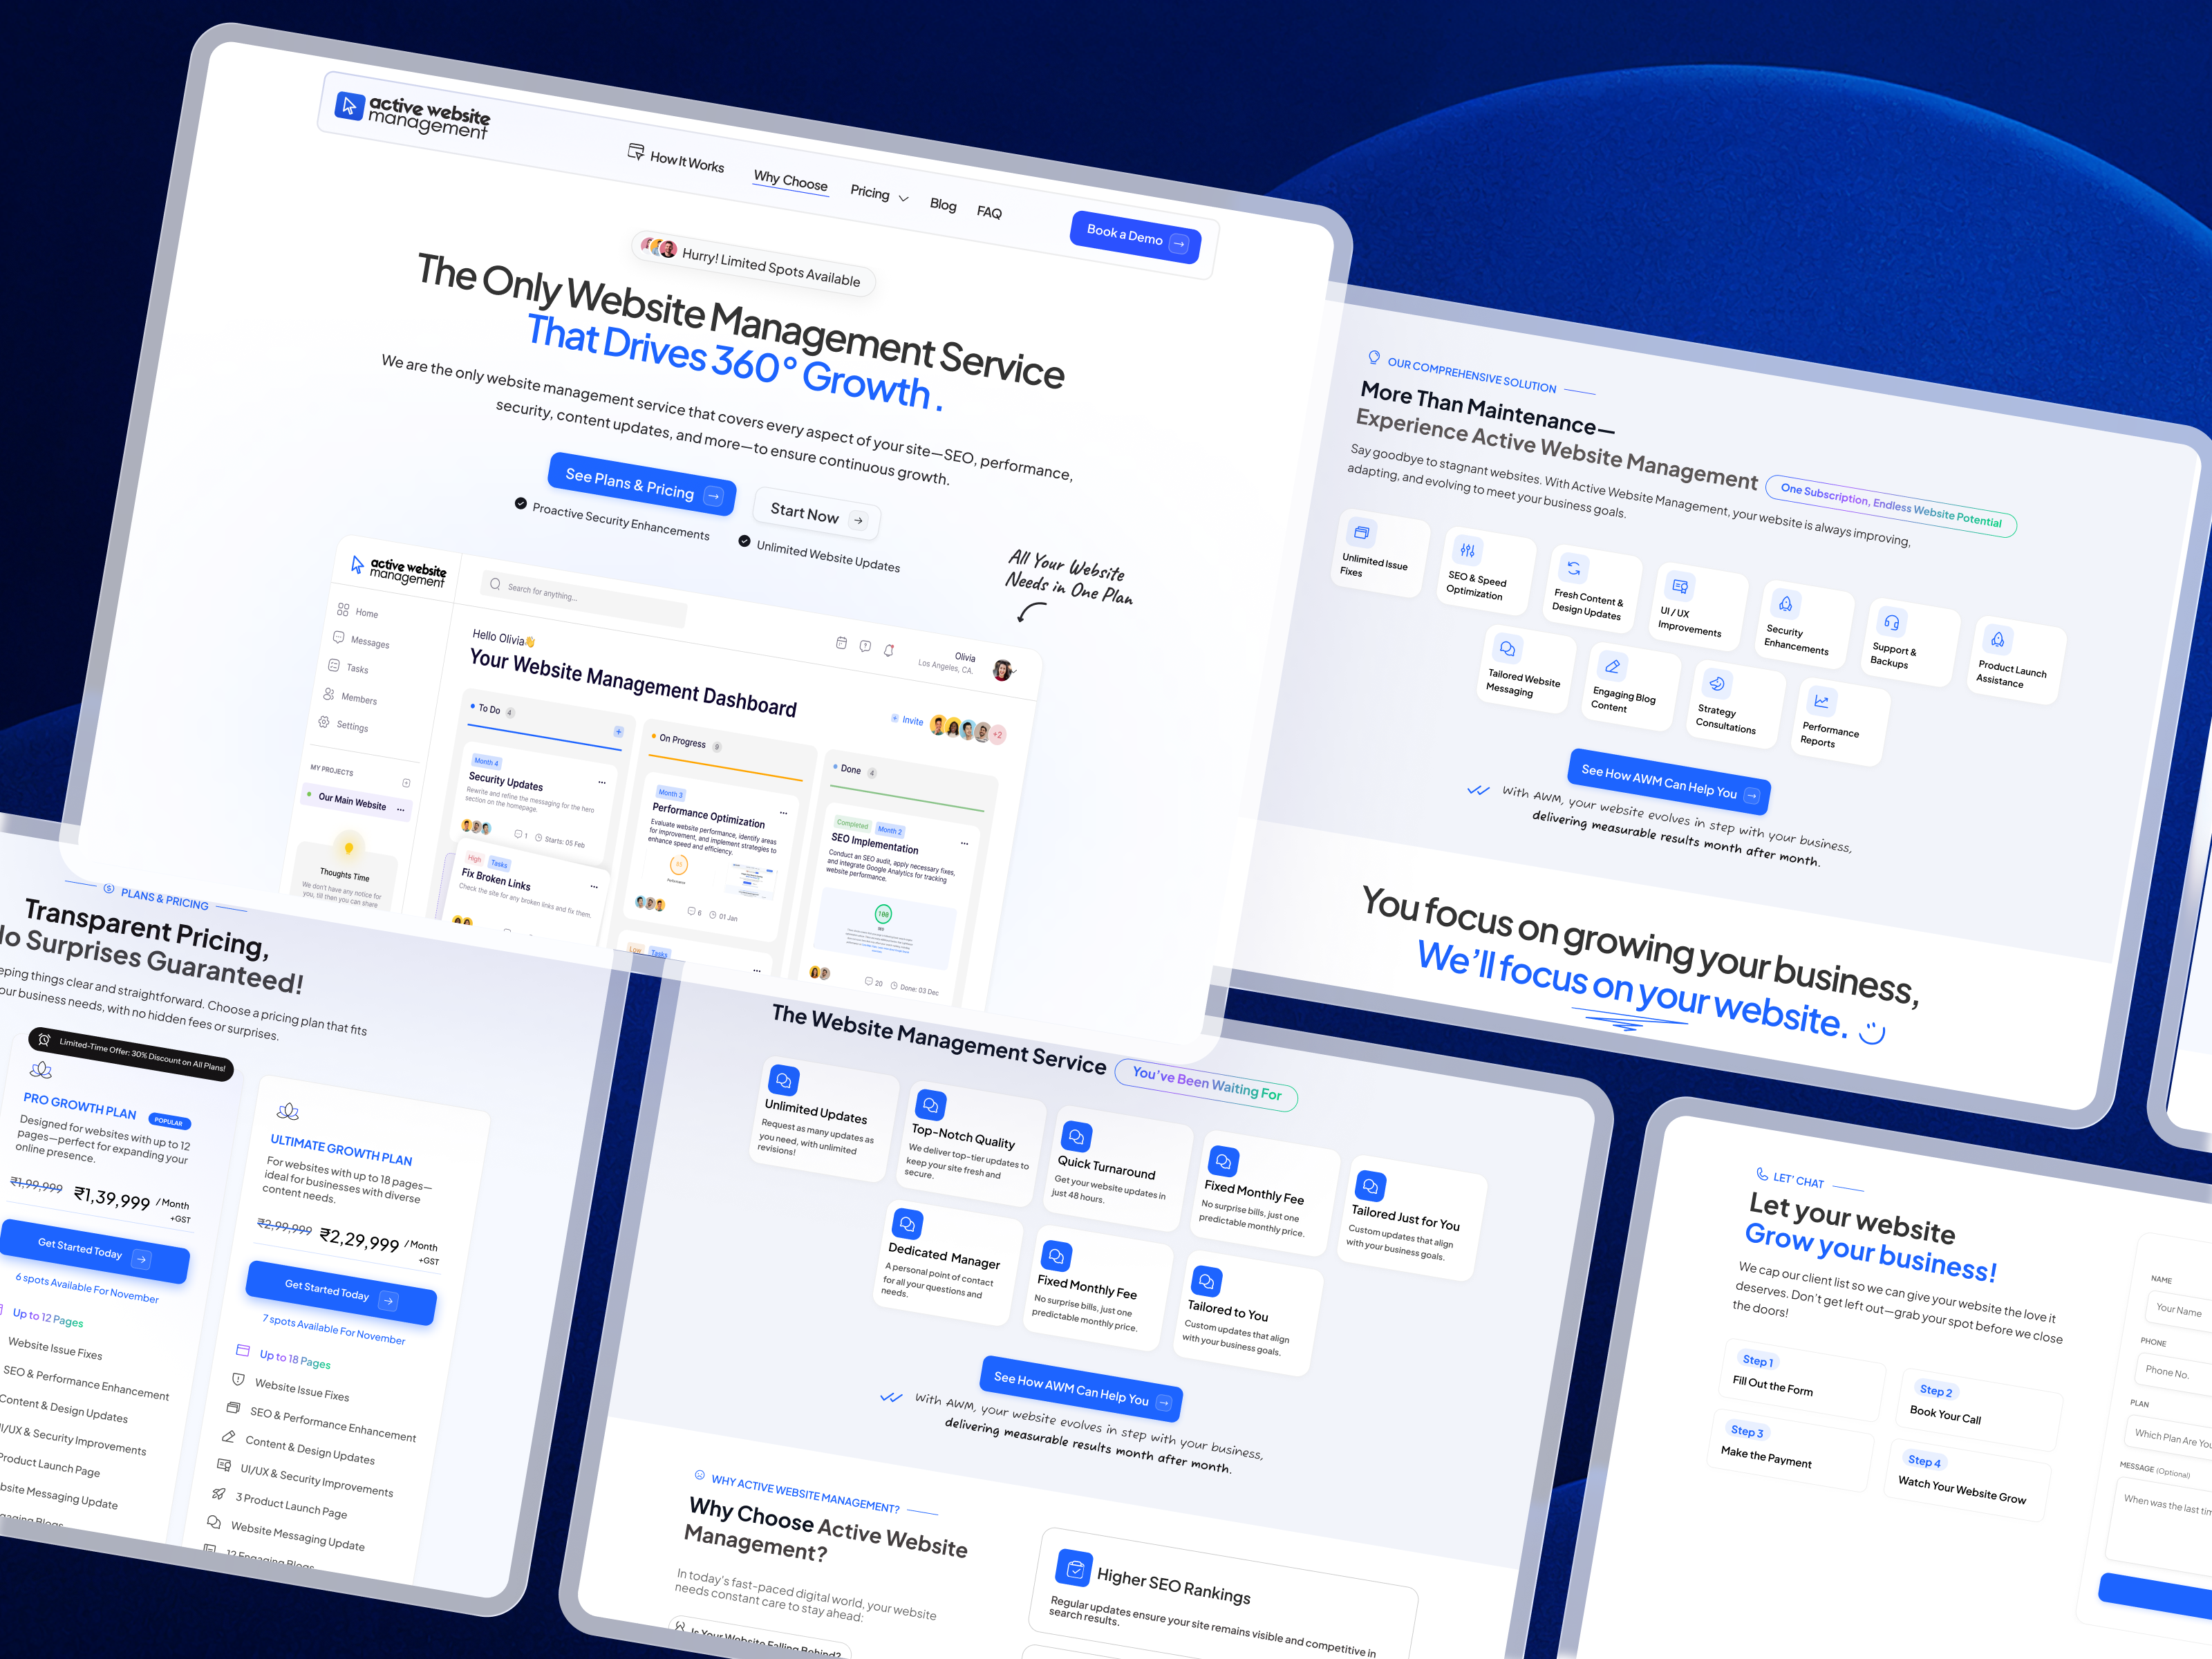
Task: Click the Strategy Consultations icon
Action: 1716,684
